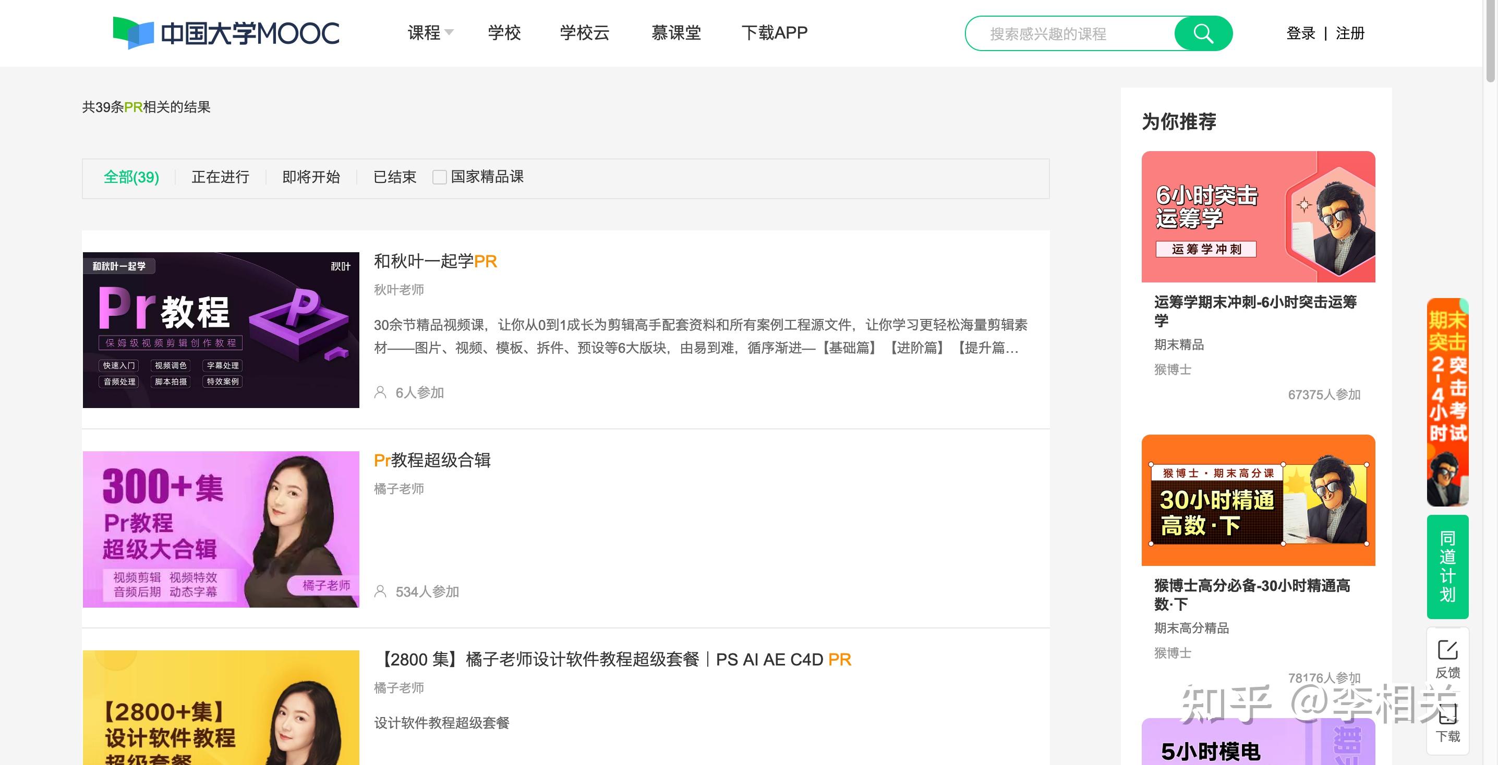
Task: Expand the 课程 dropdown arrow
Action: point(449,32)
